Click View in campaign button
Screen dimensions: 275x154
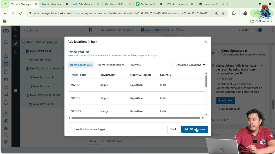point(229,109)
